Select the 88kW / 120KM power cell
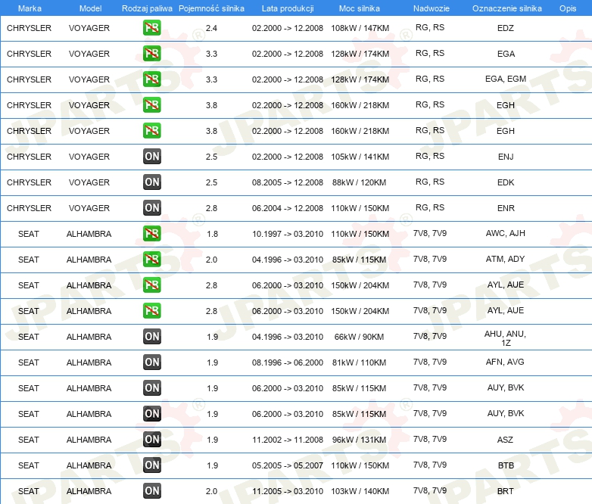This screenshot has height=504, width=592. coord(359,182)
